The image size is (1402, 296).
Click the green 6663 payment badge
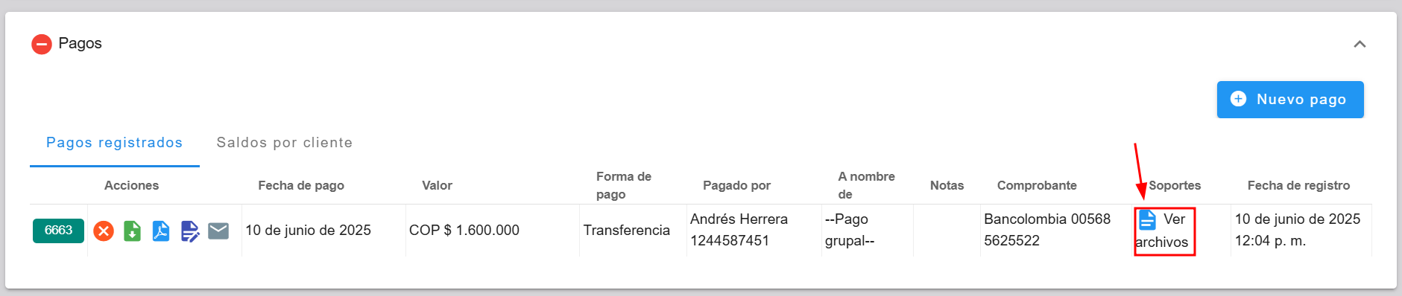[x=58, y=231]
